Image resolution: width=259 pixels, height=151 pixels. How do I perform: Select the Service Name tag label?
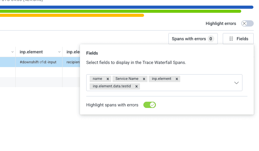point(127,79)
